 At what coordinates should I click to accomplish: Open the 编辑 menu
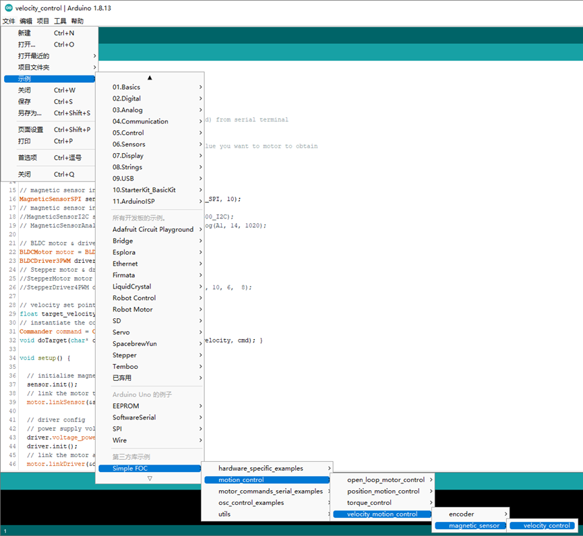pyautogui.click(x=26, y=21)
